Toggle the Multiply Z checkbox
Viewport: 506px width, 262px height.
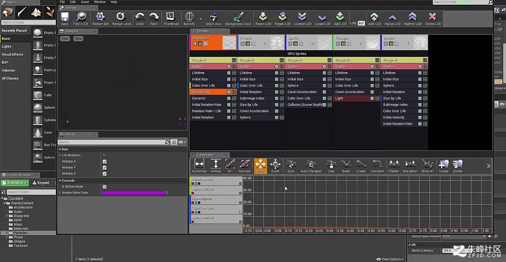pos(104,174)
